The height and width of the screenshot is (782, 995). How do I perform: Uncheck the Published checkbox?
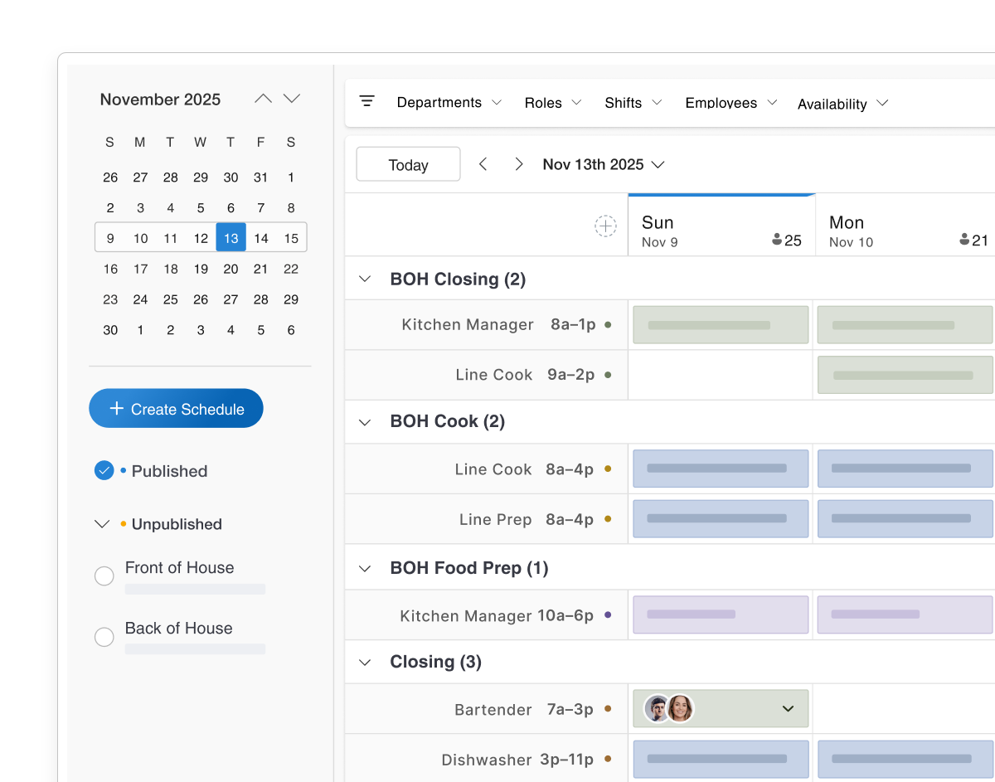click(104, 471)
